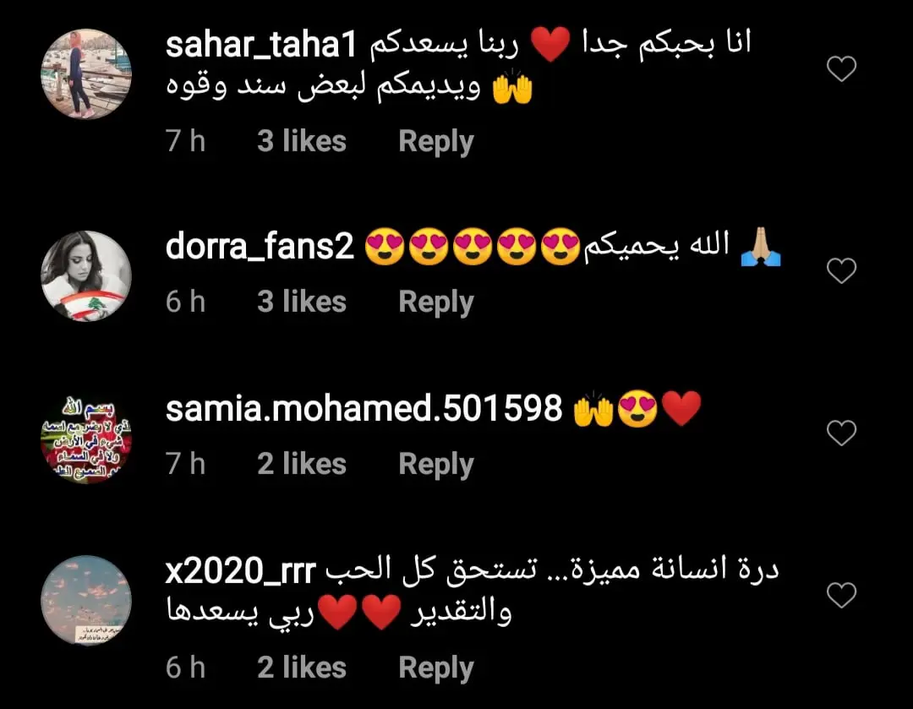Screen dimensions: 913x709
Task: Tap heart next to samia.mohamed.501598 comment
Action: [x=841, y=433]
